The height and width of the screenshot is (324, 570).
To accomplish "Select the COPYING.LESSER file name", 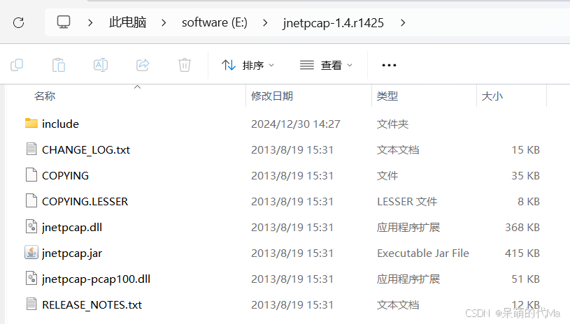I will [x=85, y=201].
